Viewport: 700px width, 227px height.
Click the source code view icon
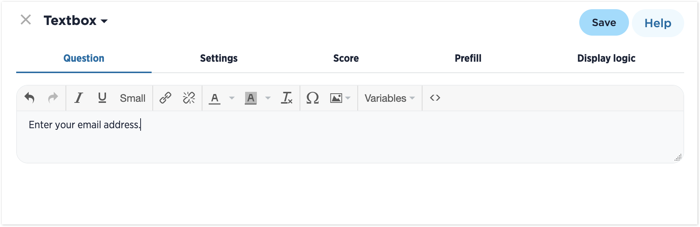coord(435,98)
